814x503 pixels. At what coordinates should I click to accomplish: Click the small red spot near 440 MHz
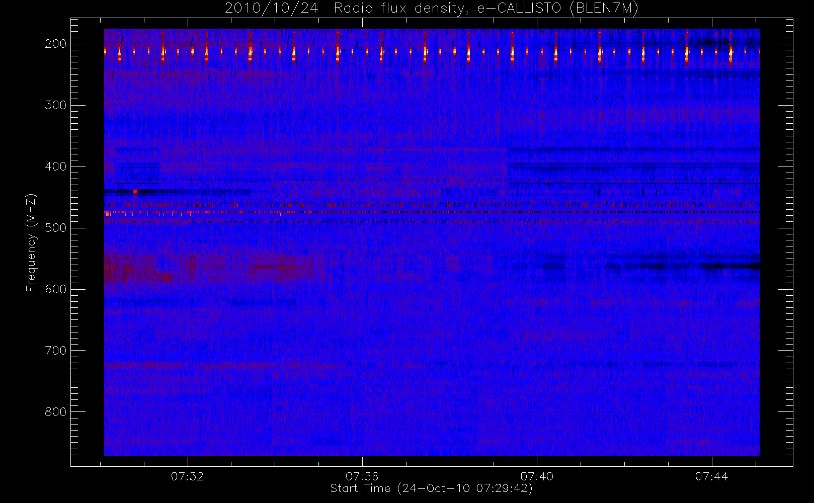tap(135, 192)
